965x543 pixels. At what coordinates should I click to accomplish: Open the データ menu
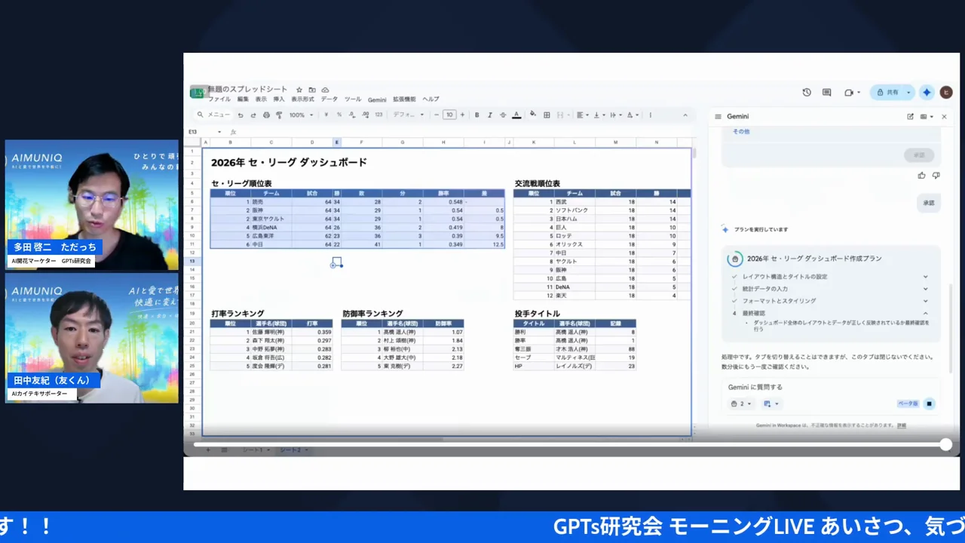coord(329,100)
